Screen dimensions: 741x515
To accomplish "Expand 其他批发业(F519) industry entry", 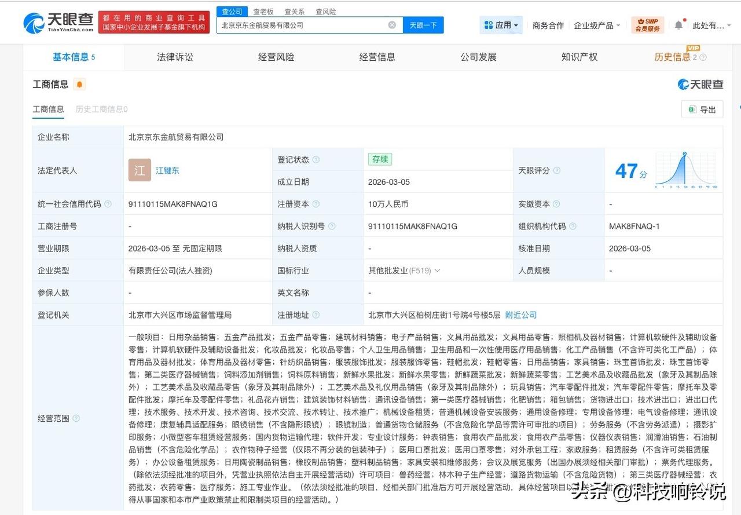I will coord(438,270).
